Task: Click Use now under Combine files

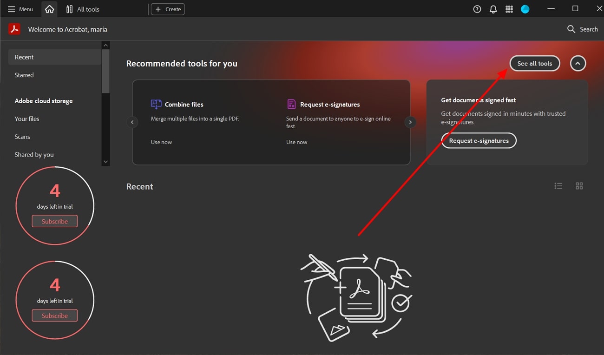Action: pyautogui.click(x=161, y=142)
